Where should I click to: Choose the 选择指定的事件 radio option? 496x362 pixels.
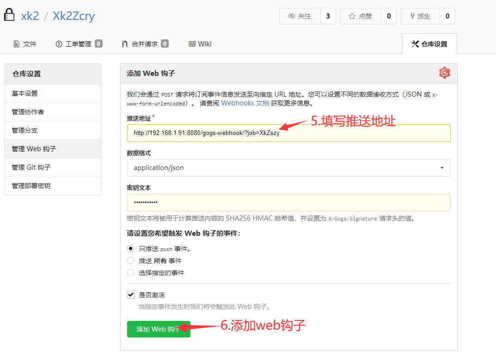coord(130,272)
